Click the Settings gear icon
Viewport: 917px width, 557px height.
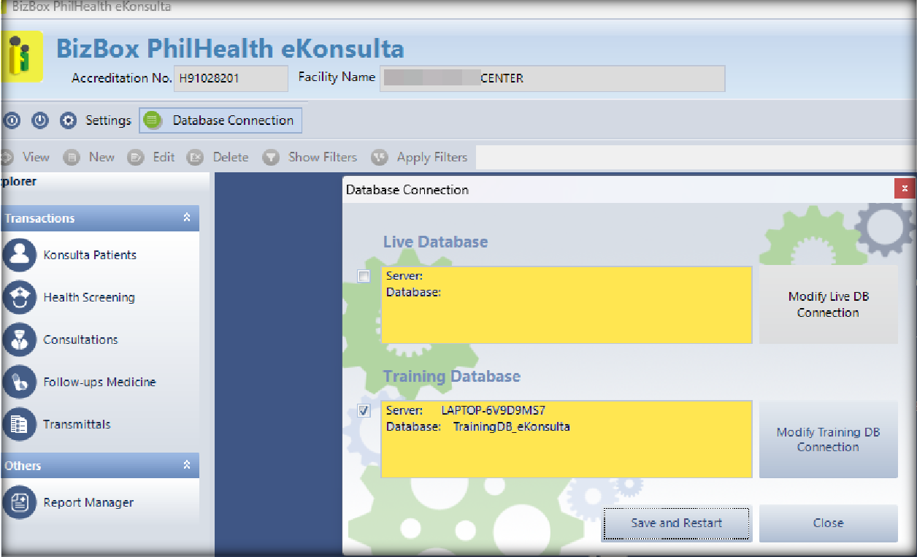[68, 120]
